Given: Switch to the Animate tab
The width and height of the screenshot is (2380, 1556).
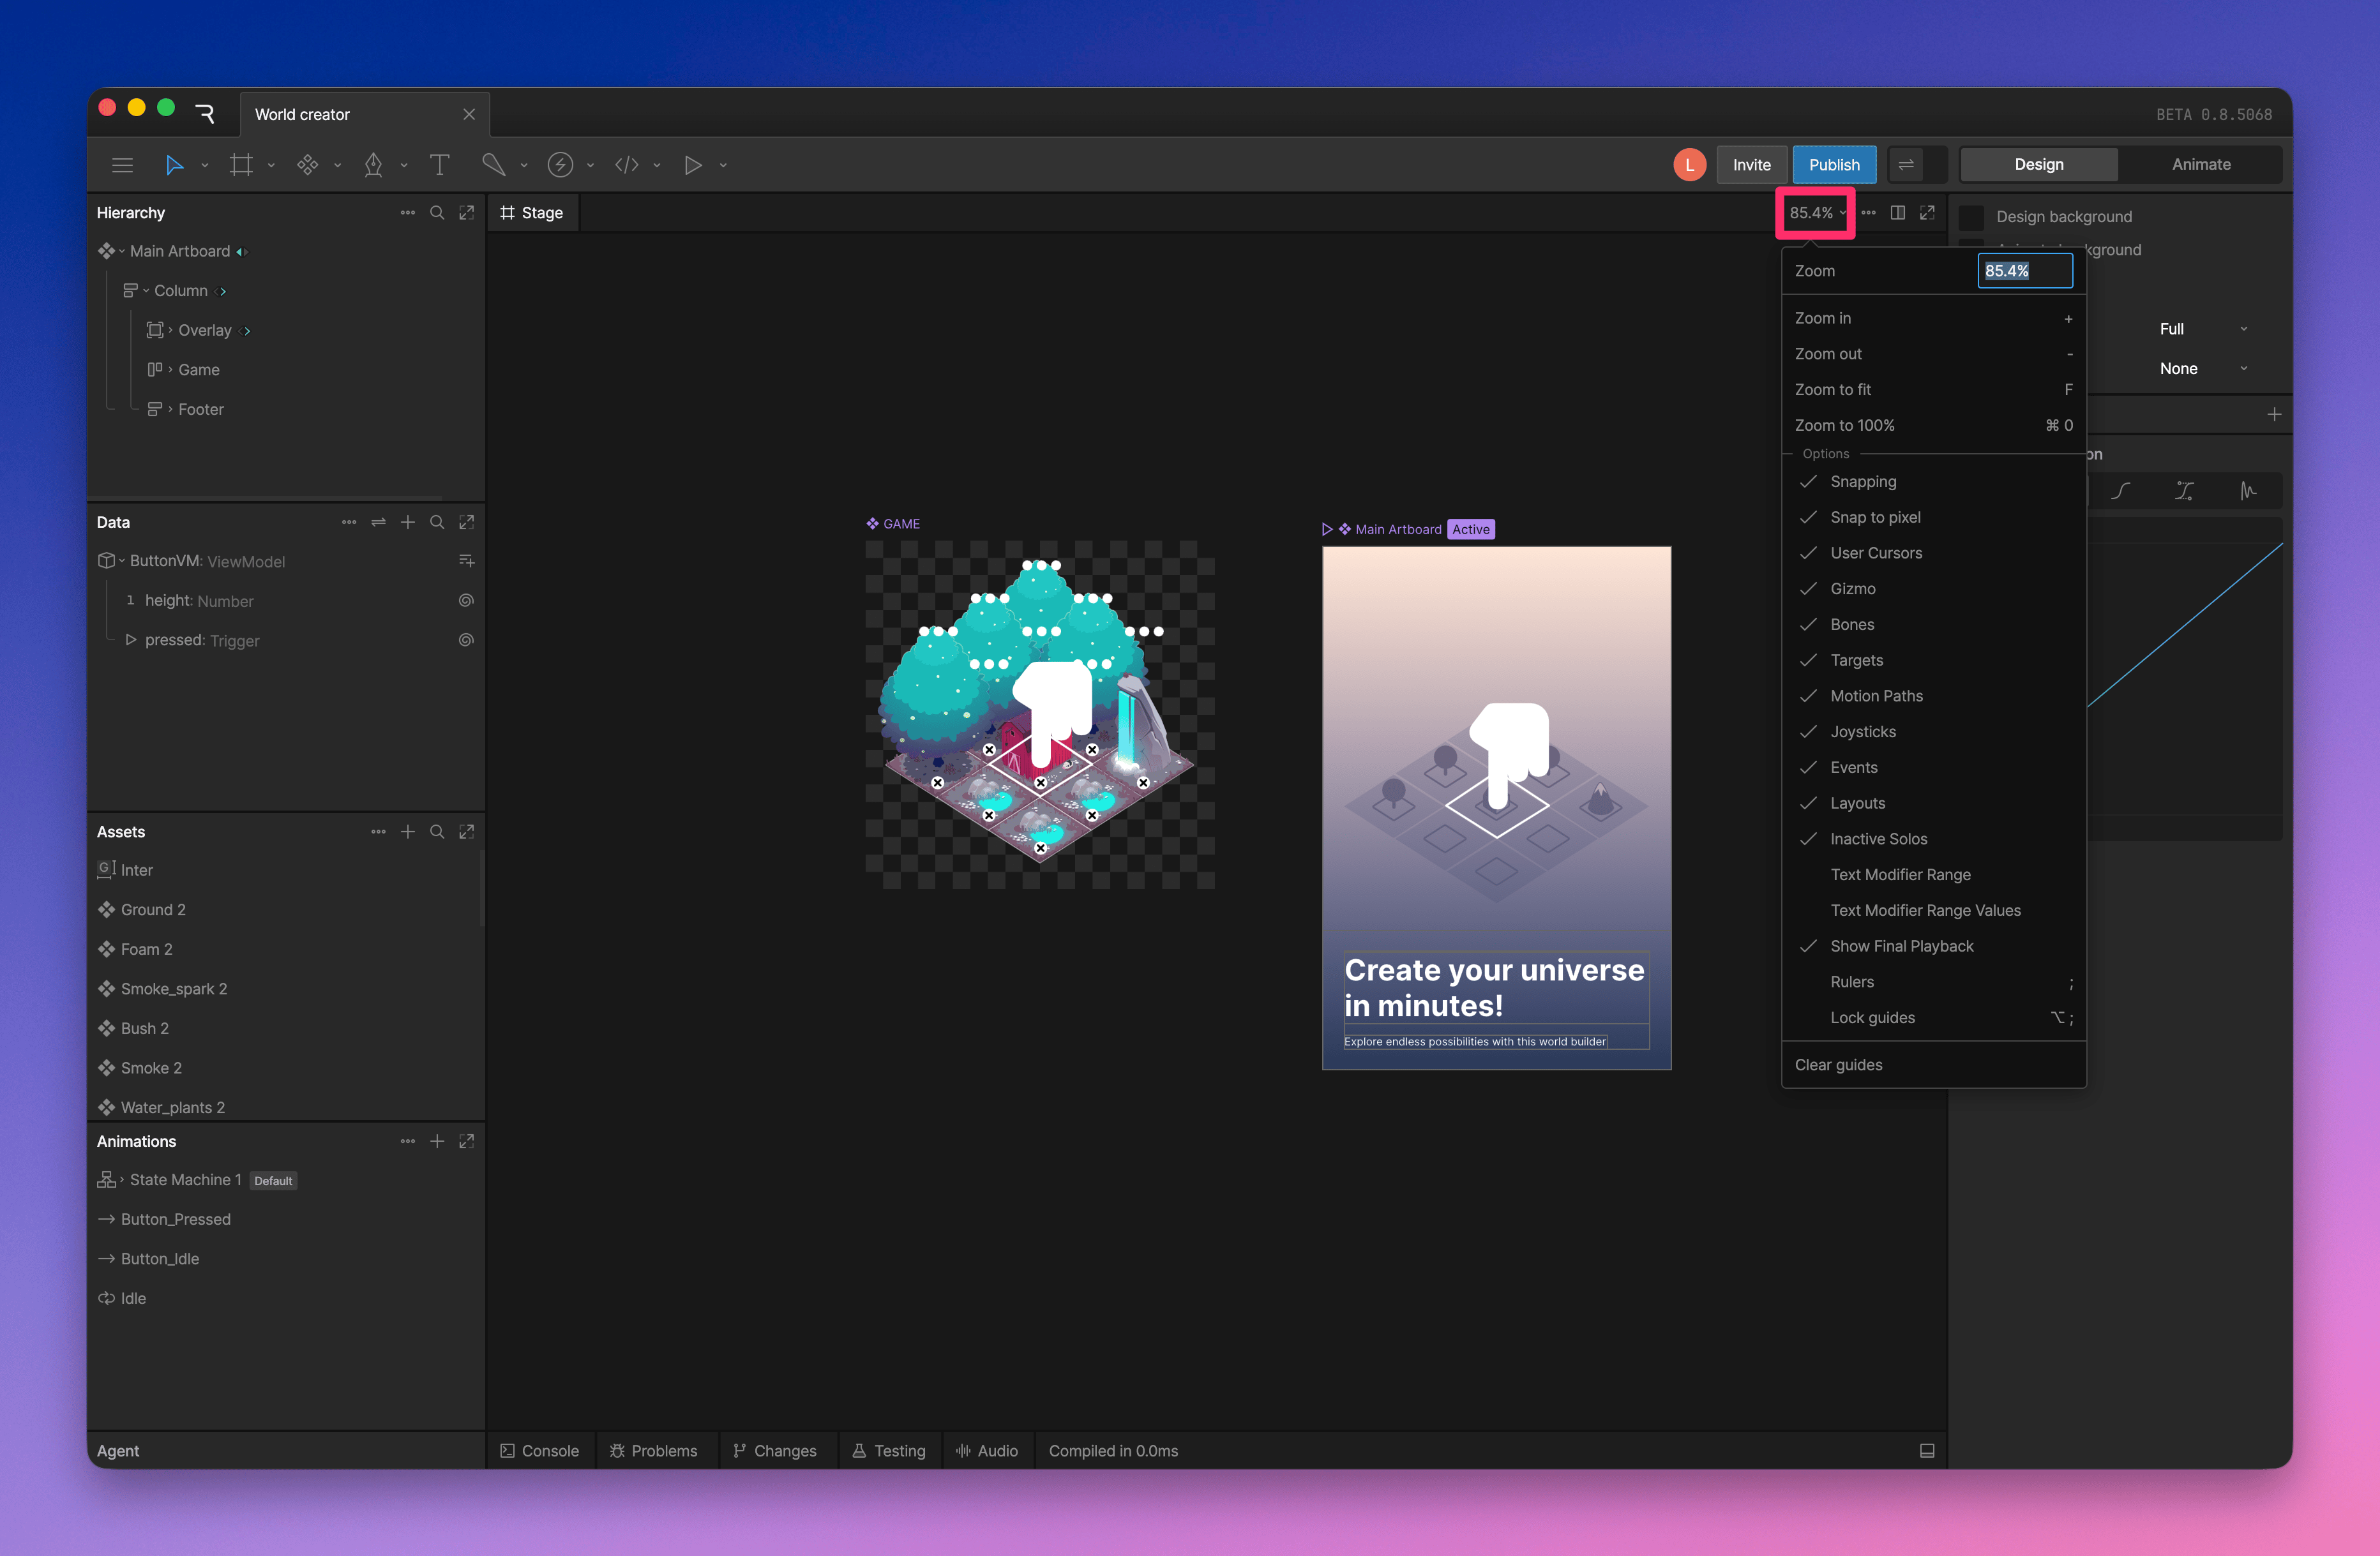Looking at the screenshot, I should pos(2201,165).
